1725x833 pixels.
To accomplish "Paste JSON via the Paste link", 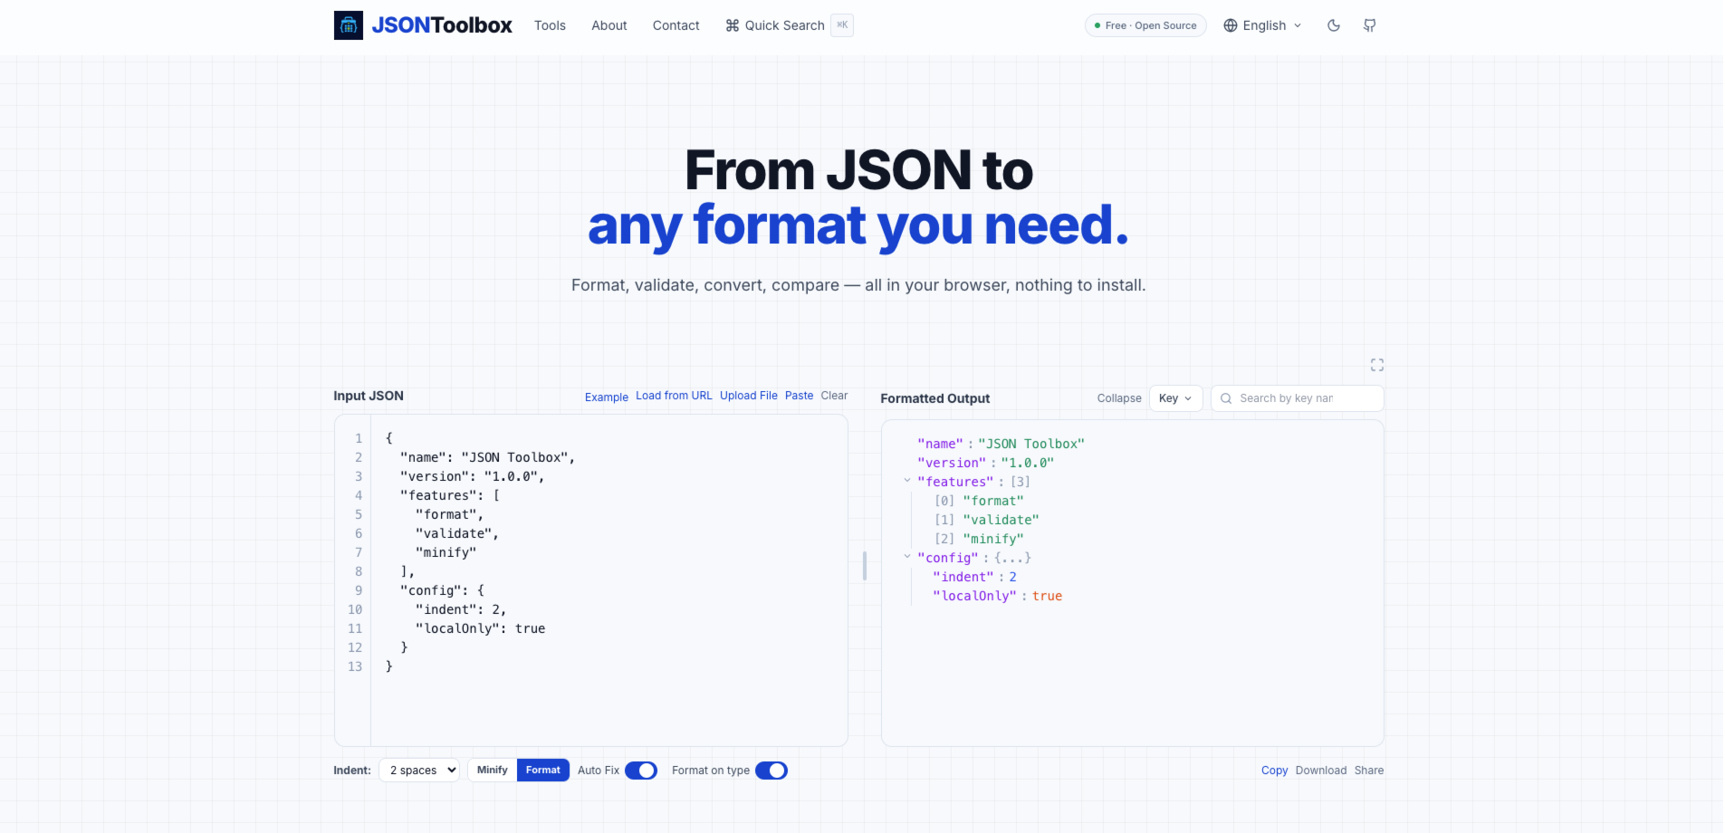I will point(799,396).
